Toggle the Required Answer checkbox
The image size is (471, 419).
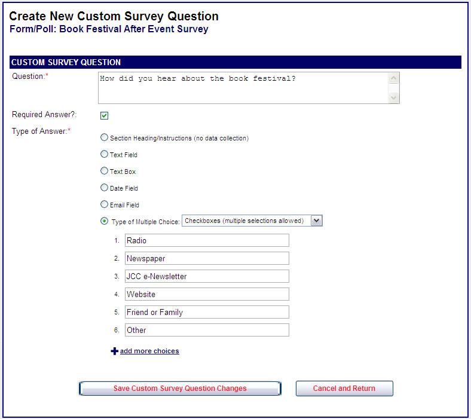point(104,115)
